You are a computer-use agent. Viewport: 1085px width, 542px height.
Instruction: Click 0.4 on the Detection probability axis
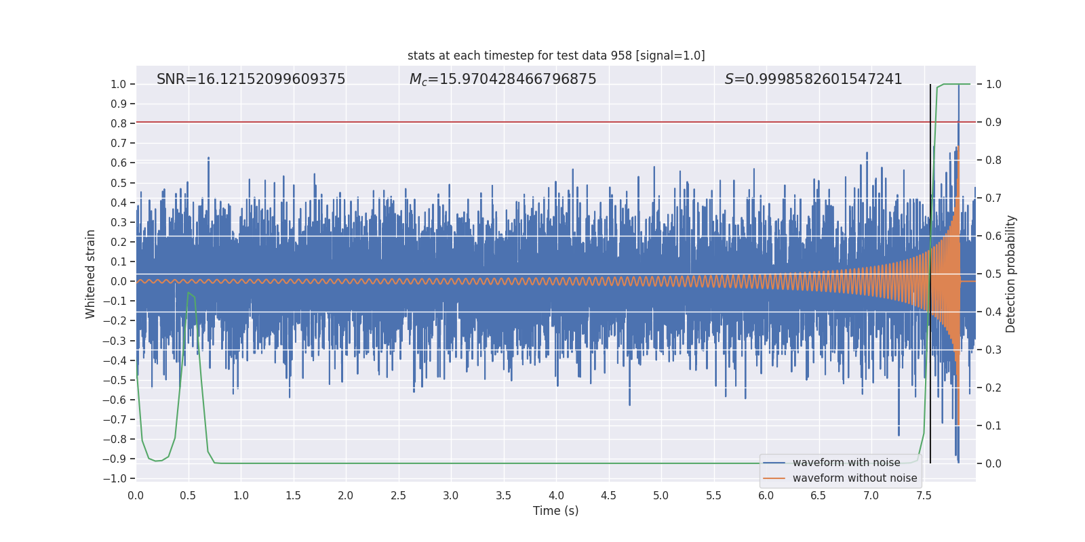(993, 312)
